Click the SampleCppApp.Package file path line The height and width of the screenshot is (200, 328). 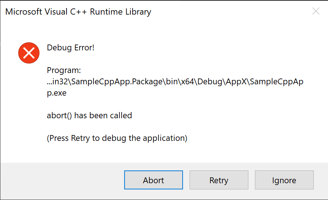[175, 82]
